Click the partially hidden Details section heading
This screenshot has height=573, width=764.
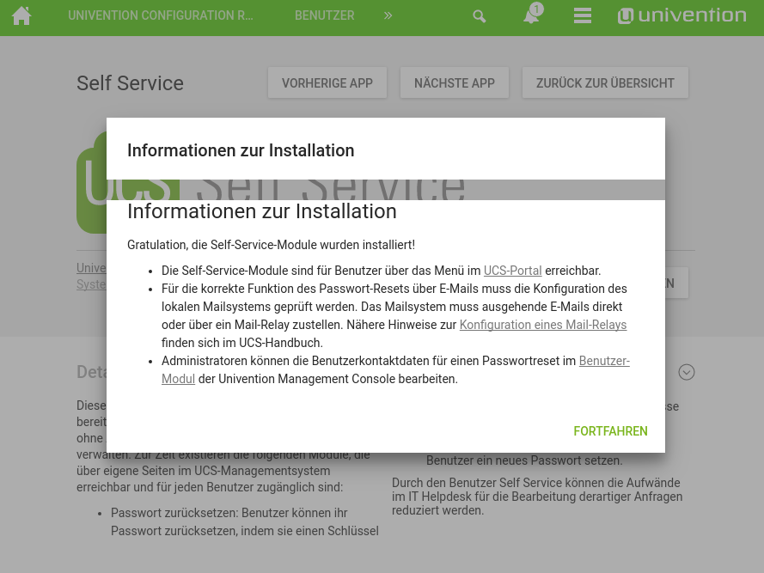tap(91, 372)
